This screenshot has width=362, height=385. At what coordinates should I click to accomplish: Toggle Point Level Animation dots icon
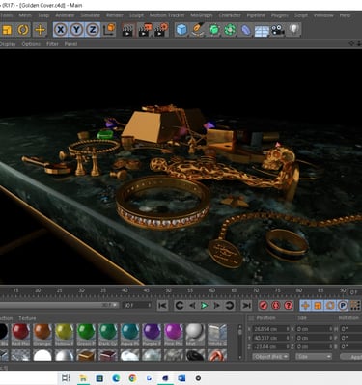355,305
